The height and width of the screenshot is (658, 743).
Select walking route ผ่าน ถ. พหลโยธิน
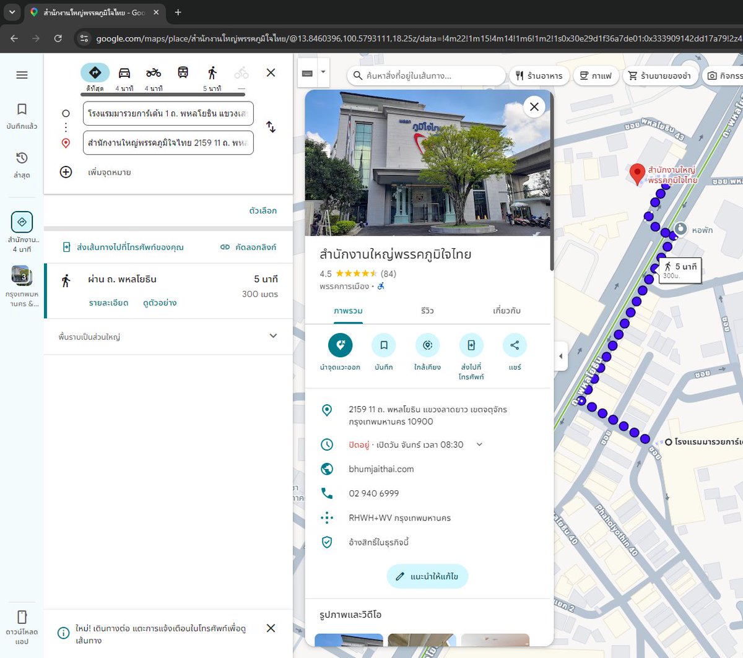[x=168, y=291]
